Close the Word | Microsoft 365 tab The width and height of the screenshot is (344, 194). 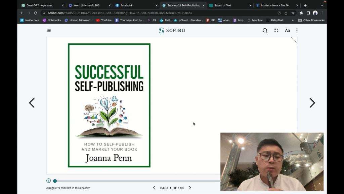(x=110, y=5)
